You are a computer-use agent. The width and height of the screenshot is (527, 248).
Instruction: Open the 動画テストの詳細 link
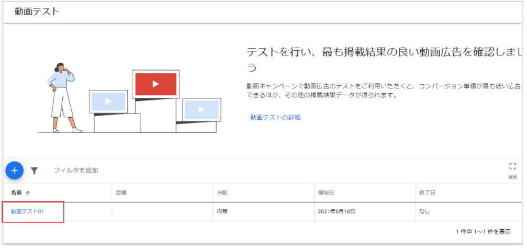pyautogui.click(x=275, y=117)
